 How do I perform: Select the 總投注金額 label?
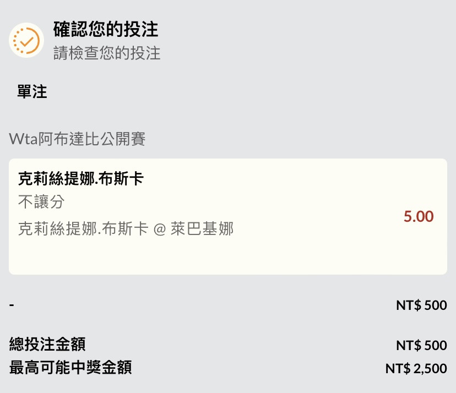(47, 344)
